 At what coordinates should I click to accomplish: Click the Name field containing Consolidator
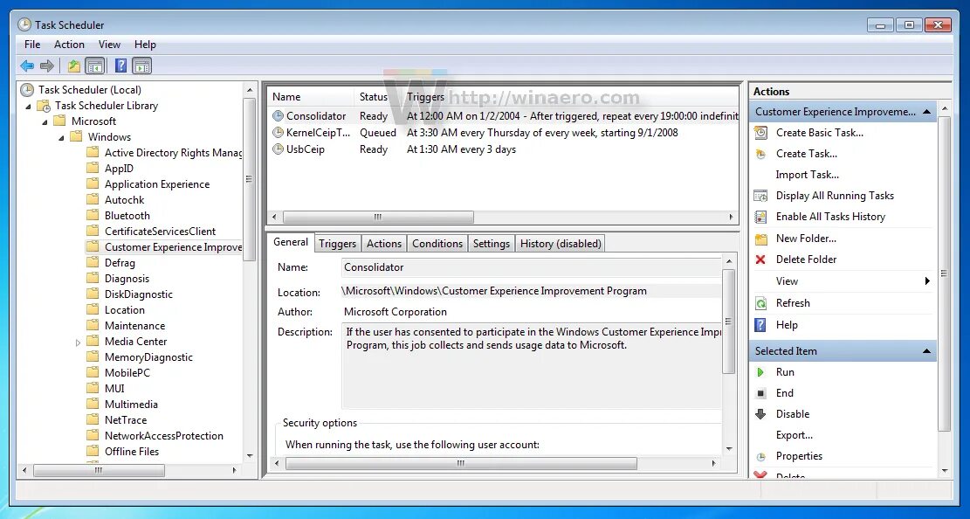(x=531, y=267)
